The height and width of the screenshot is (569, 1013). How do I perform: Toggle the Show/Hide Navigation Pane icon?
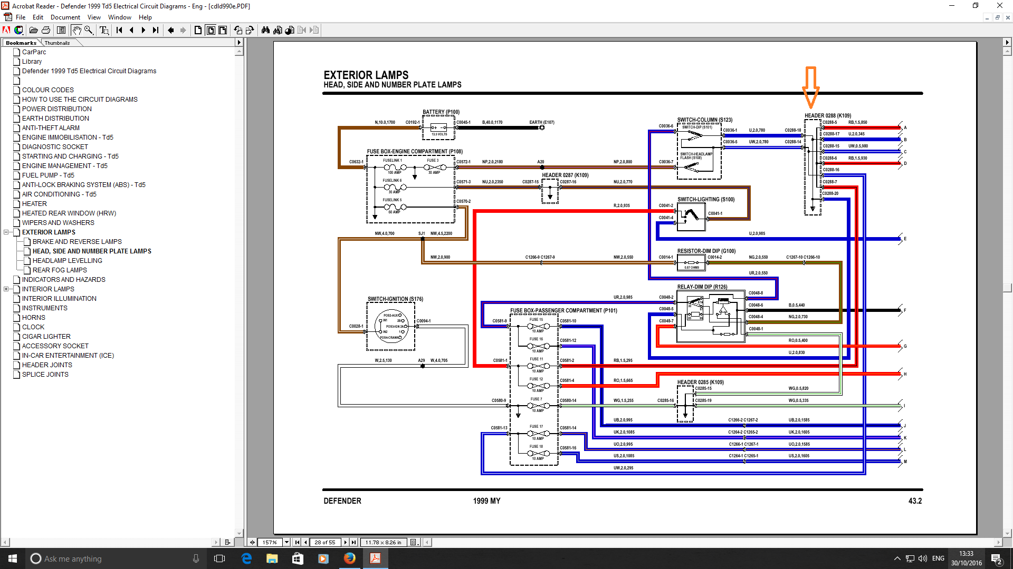(61, 30)
